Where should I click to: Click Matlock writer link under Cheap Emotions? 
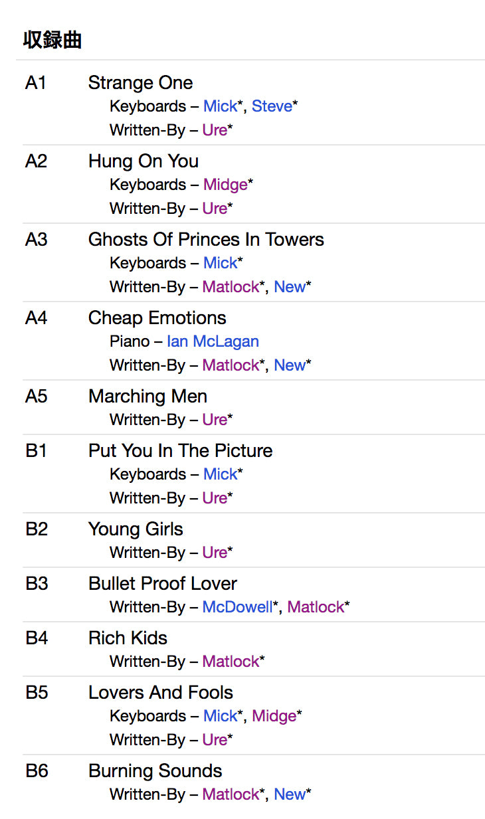(x=231, y=365)
